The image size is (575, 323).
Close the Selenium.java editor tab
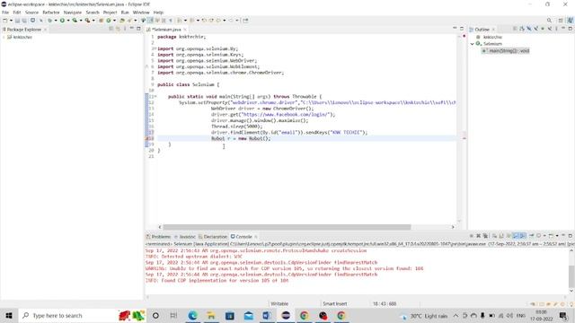(x=185, y=30)
